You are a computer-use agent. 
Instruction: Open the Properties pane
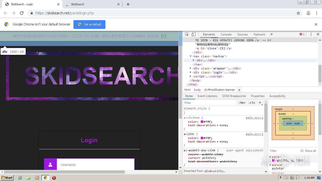coord(258,96)
